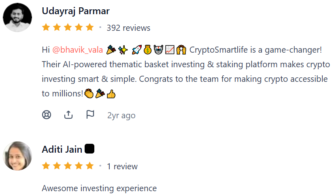View Aditi Jain's 1 review
The width and height of the screenshot is (332, 194).
click(x=122, y=166)
